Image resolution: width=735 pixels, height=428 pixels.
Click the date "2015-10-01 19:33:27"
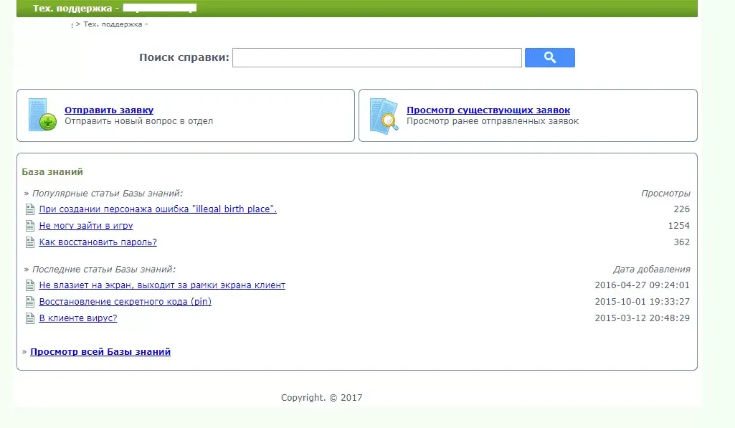[x=642, y=301]
